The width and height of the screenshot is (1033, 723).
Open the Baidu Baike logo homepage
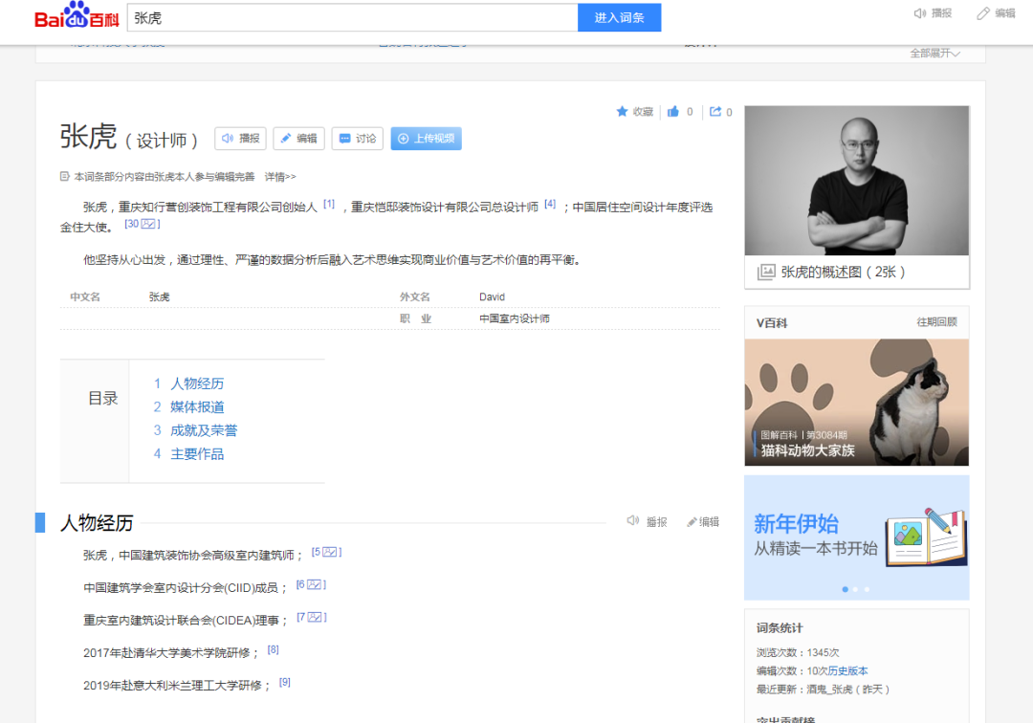(77, 16)
